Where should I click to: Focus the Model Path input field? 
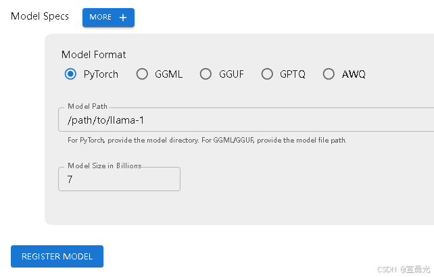tap(246, 120)
